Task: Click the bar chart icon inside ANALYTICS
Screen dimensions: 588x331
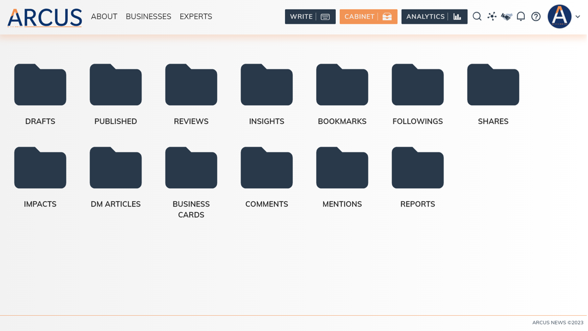Action: (x=457, y=16)
